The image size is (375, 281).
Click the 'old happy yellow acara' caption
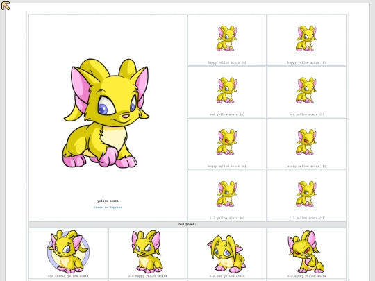coord(147,276)
